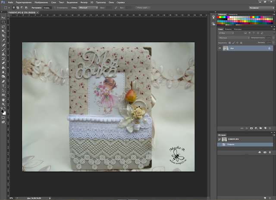Select the Rectangular Marquee tool in the toolbox

3,22
